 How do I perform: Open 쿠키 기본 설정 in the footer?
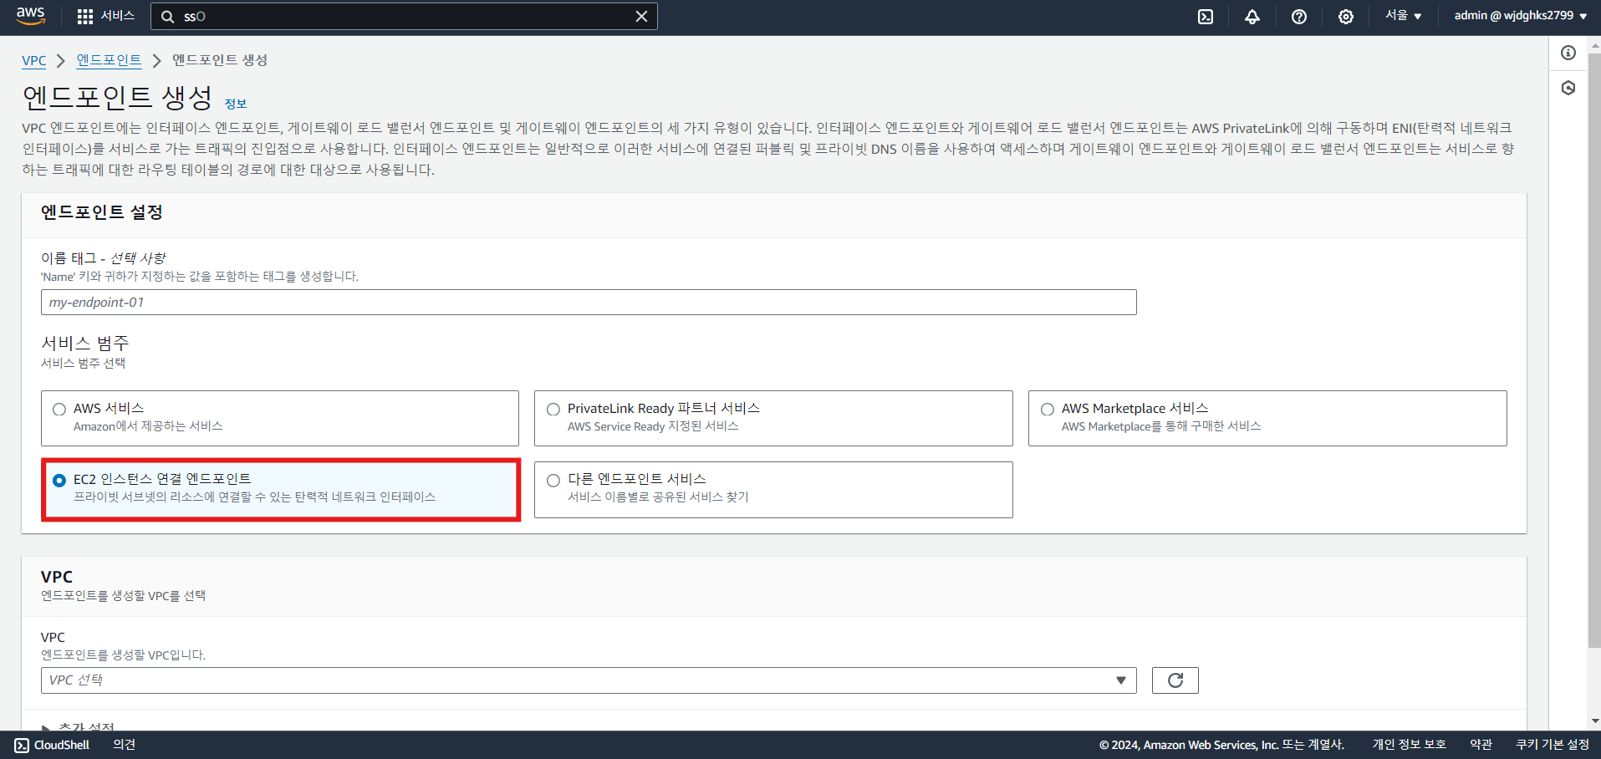click(x=1553, y=745)
